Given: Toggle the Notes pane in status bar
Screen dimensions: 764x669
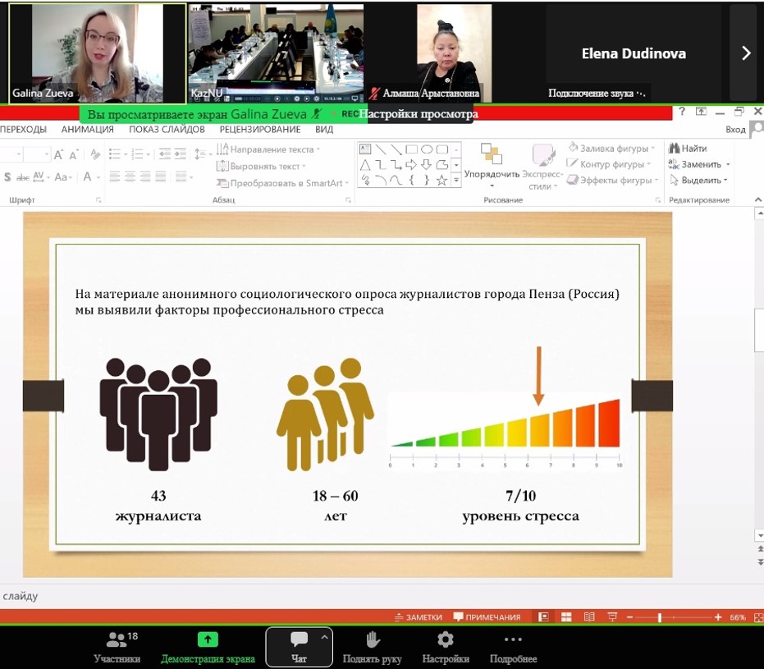Looking at the screenshot, I should click(x=419, y=617).
